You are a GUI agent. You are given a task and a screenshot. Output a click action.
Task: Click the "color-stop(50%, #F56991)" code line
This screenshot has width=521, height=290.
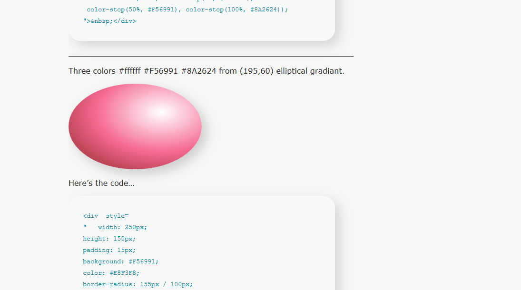[187, 10]
